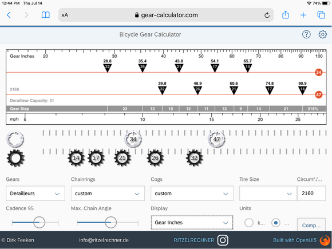This screenshot has width=332, height=249.
Task: Open Safari bookmarks book icon
Action: (46, 15)
